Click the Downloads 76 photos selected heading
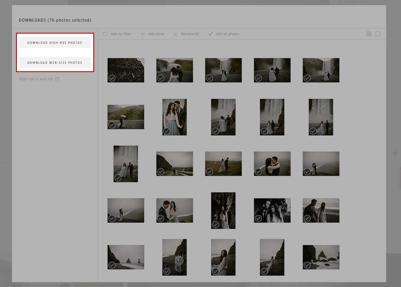Screen dimensions: 401x287 tap(55, 20)
